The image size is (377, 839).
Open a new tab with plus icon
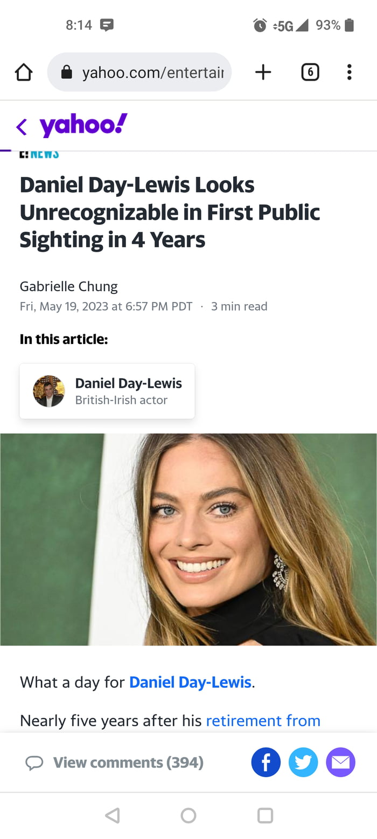263,72
